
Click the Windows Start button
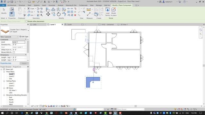2,113
